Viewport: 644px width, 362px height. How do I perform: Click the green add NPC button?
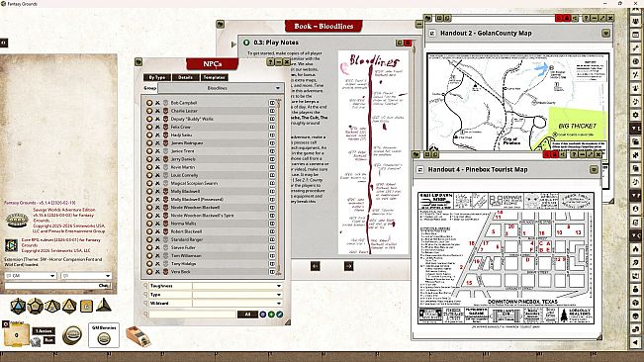coord(271,315)
